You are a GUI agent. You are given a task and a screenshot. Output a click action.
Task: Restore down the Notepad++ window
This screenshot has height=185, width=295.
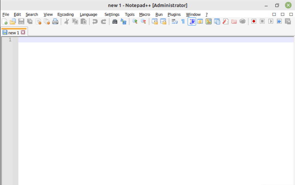pyautogui.click(x=277, y=5)
